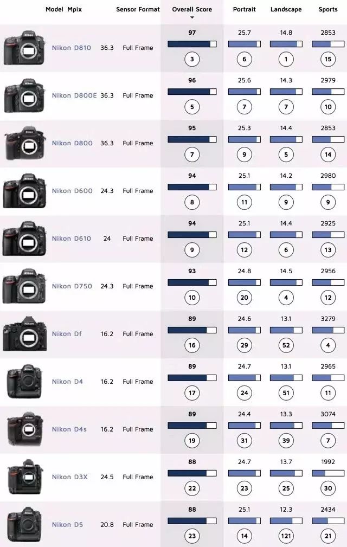Sort by the Overall Score column header
Screen dimensions: 347x547
[x=192, y=9]
